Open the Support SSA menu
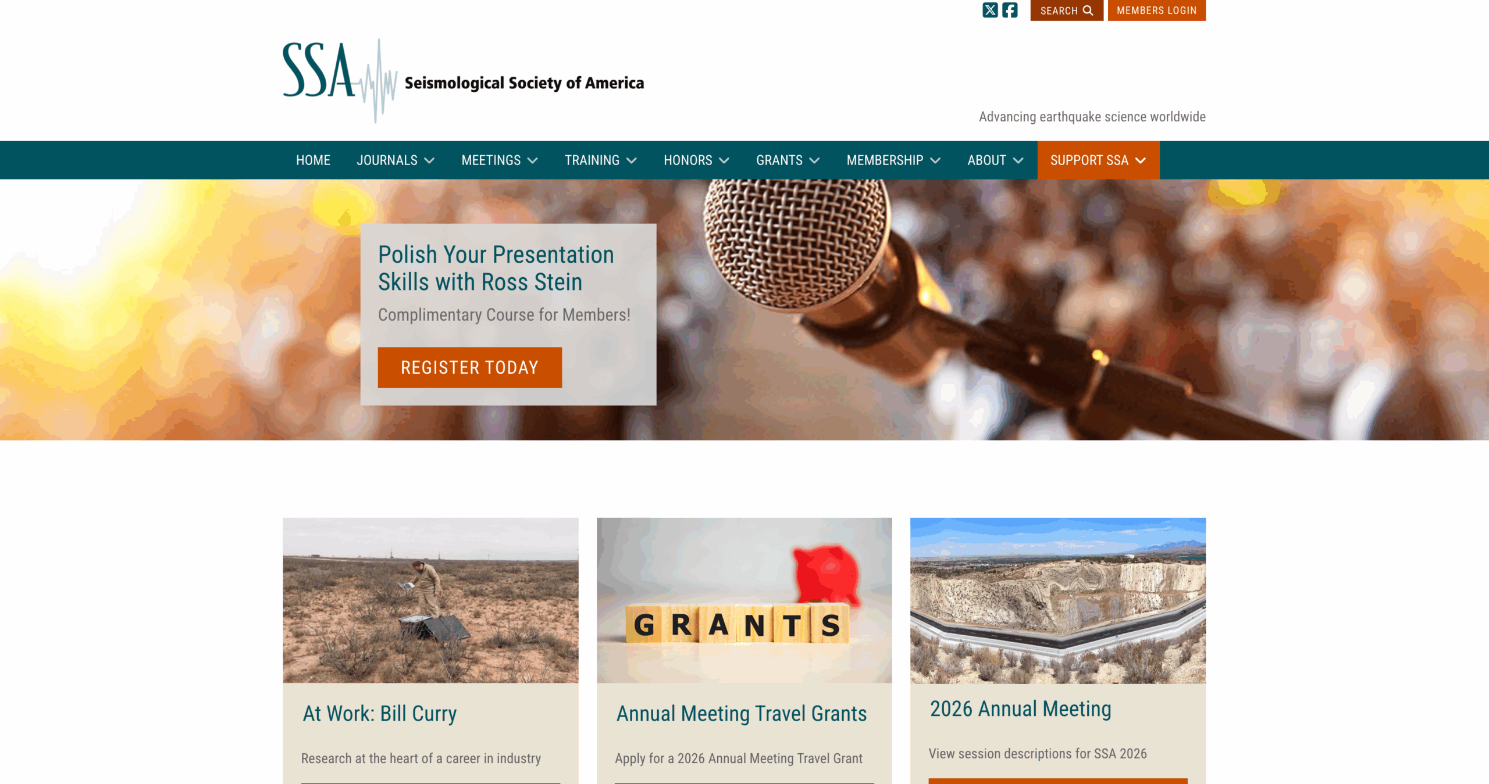This screenshot has width=1489, height=784. coord(1098,160)
